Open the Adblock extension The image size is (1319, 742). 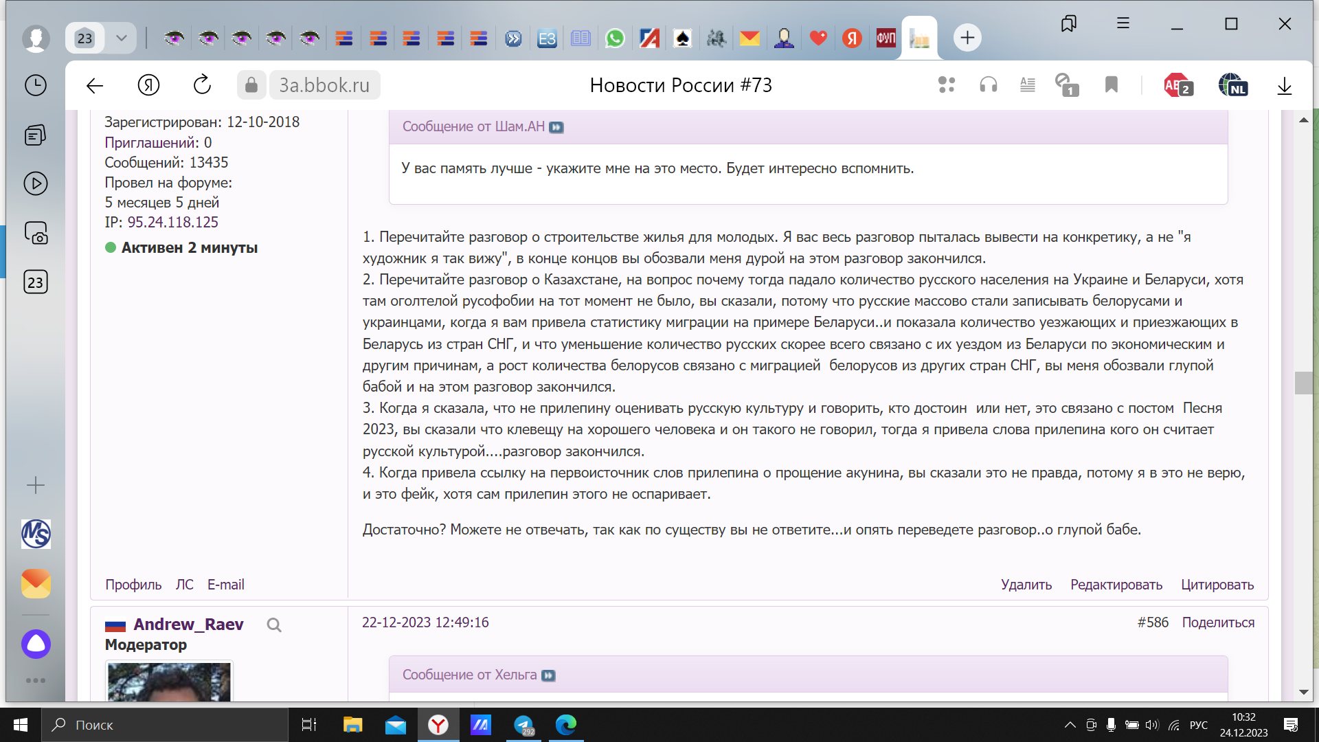[1178, 85]
